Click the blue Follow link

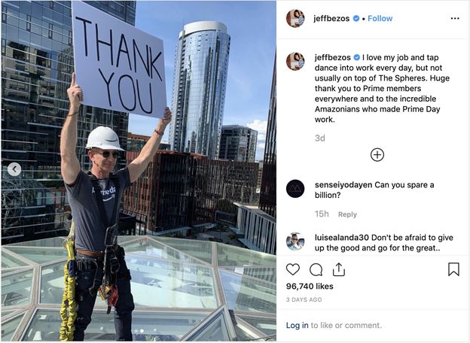point(380,19)
